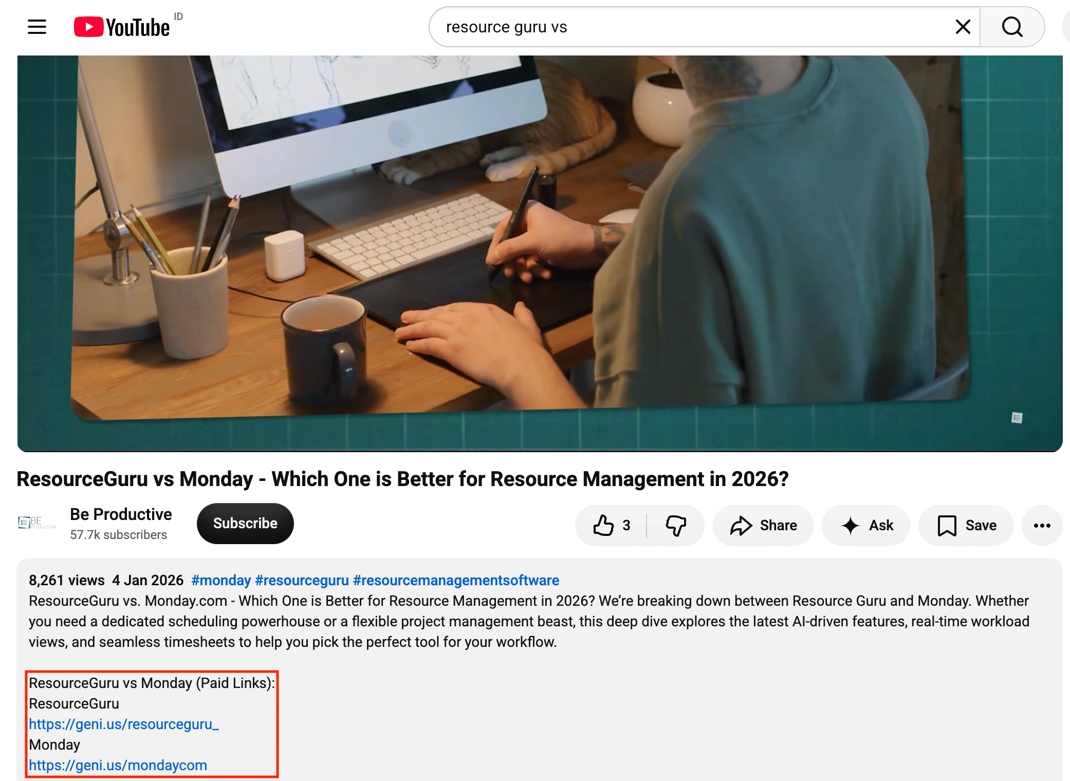1070x781 pixels.
Task: Open the #monday hashtag
Action: (x=221, y=580)
